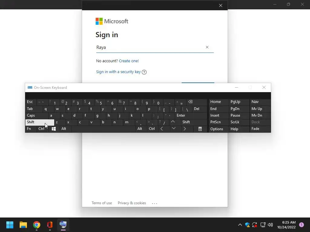Toggle the right Alt key
The width and height of the screenshot is (310, 232).
point(141,129)
